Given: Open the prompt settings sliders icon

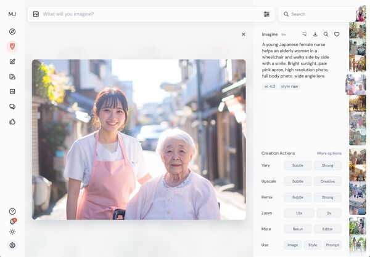Looking at the screenshot, I should pos(266,14).
